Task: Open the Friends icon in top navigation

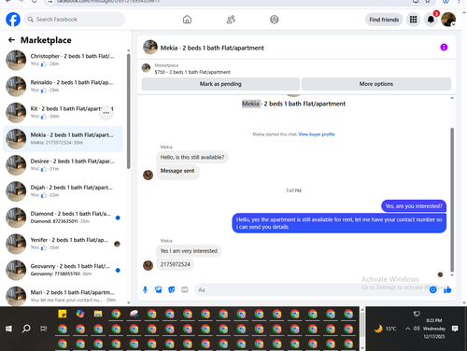Action: click(231, 20)
